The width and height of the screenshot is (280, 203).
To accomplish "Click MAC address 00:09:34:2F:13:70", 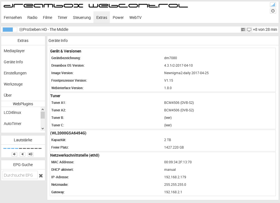I will tap(178, 162).
